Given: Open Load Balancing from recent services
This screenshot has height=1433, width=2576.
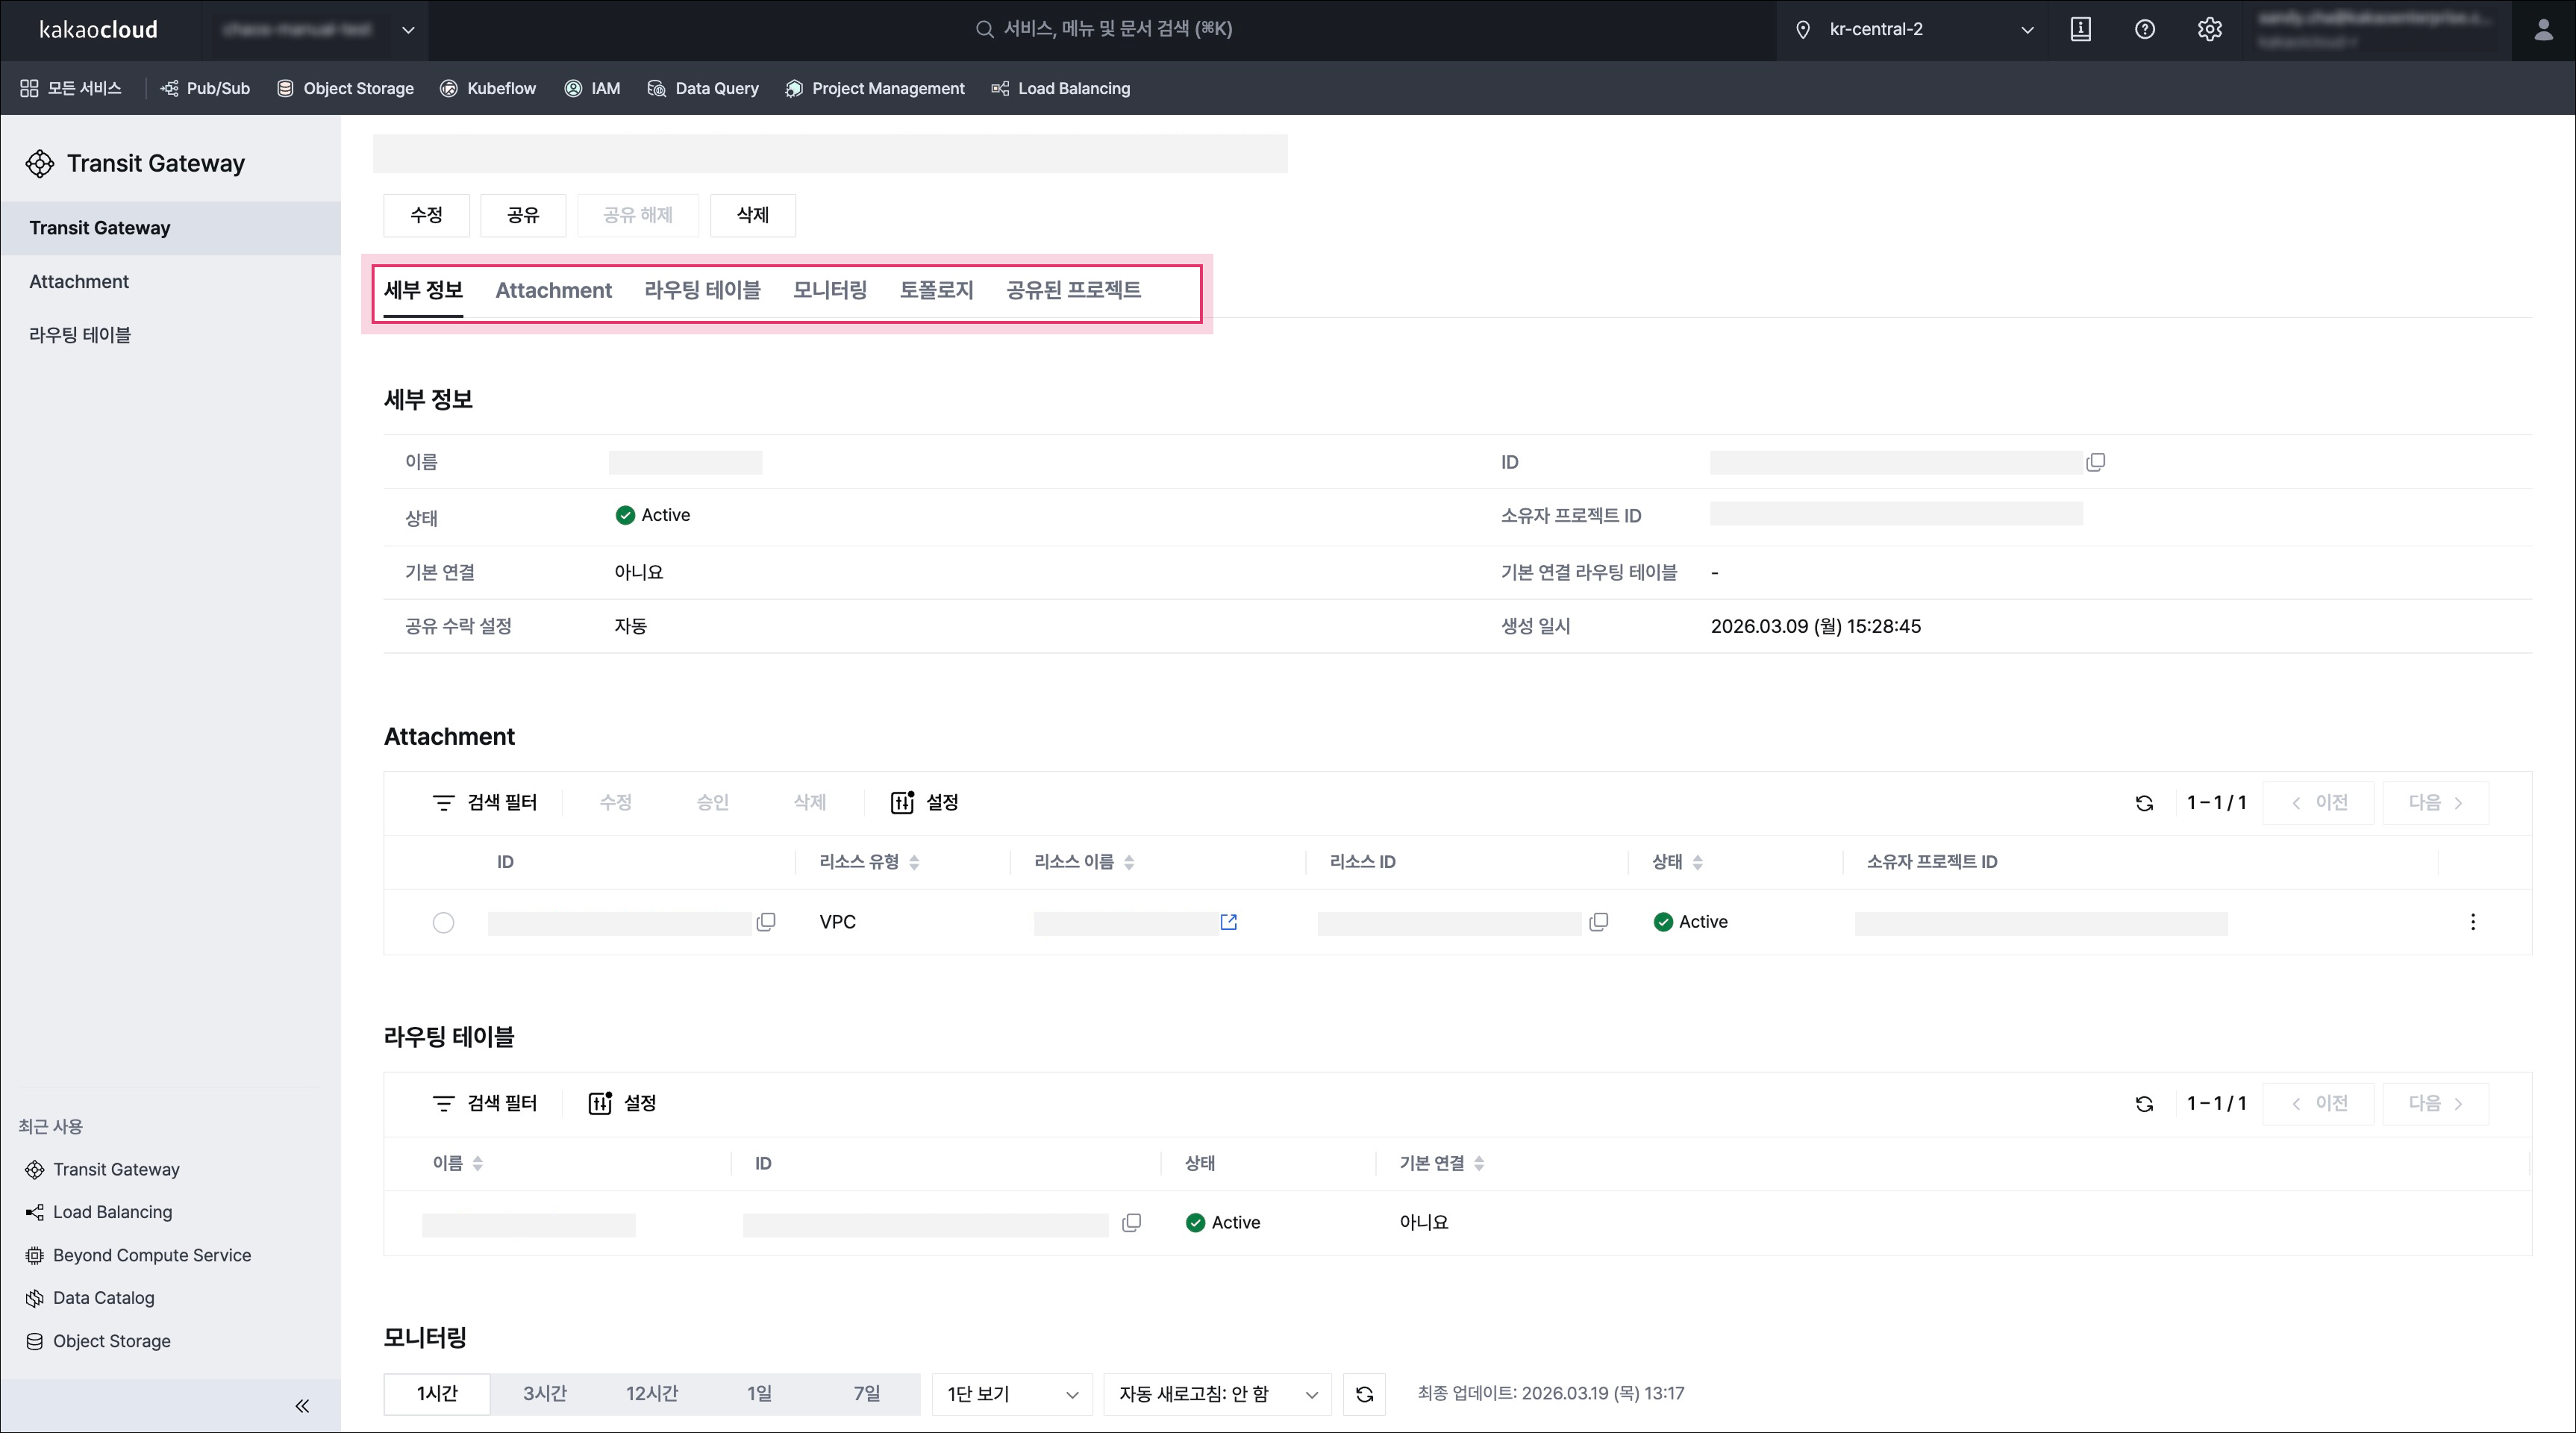Looking at the screenshot, I should [112, 1212].
